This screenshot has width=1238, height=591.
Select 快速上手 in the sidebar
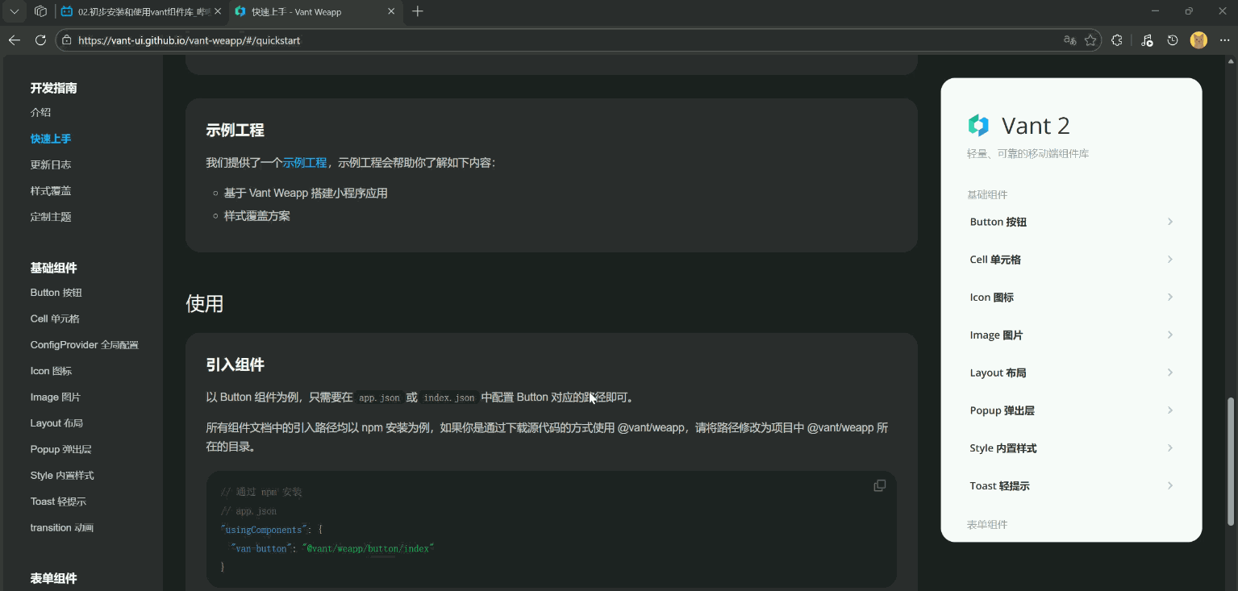[x=51, y=139]
